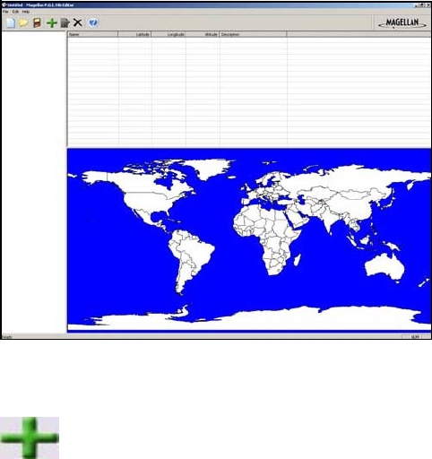Open the Help menu
This screenshot has height=459, width=432.
(26, 12)
